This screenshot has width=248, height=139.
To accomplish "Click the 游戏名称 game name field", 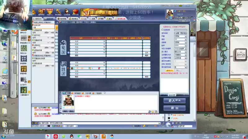I will [180, 33].
